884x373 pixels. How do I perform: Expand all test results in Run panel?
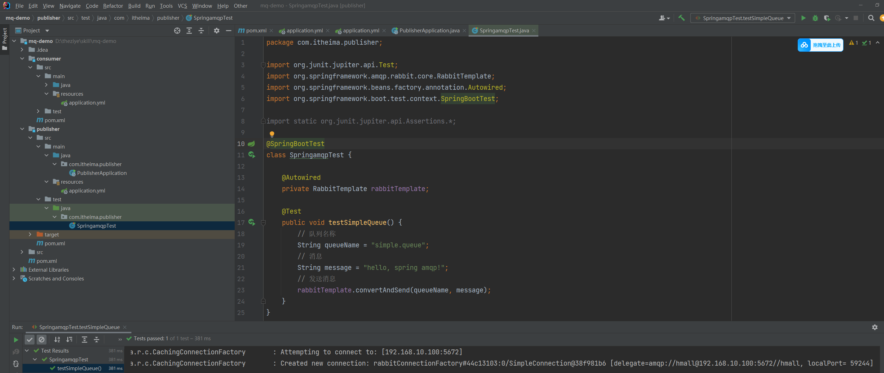[x=85, y=340]
